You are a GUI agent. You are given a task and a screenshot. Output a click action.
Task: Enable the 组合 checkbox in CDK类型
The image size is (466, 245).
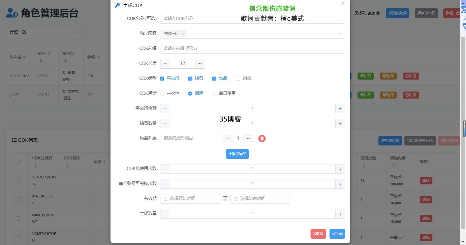coord(238,78)
